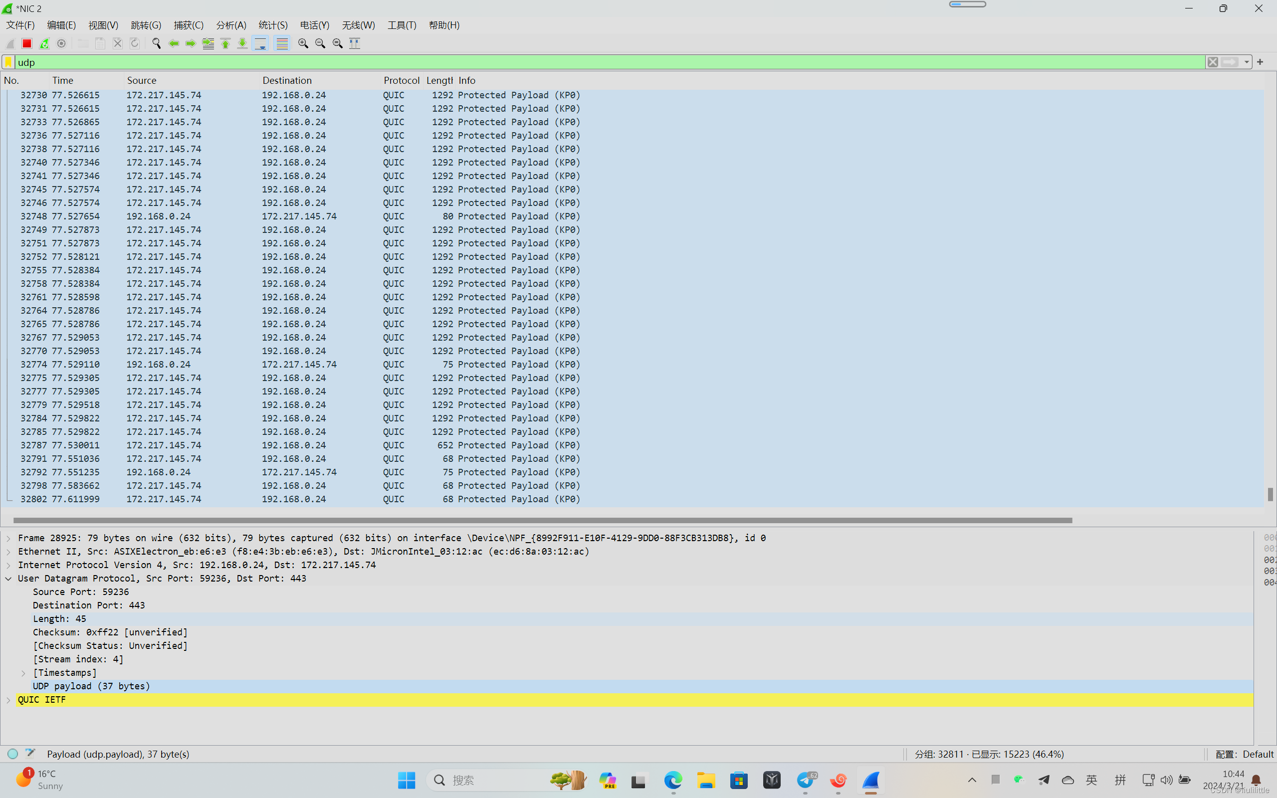Toggle the filter bookmark icon
The image size is (1277, 798).
pos(8,62)
